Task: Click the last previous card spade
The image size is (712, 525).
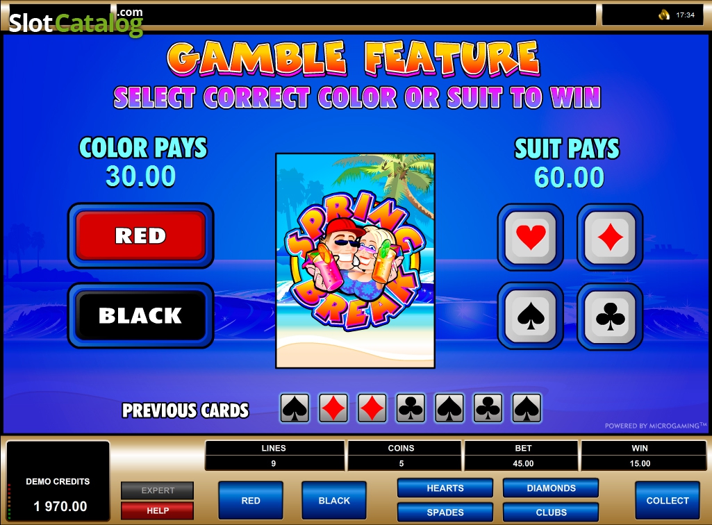Action: (527, 408)
